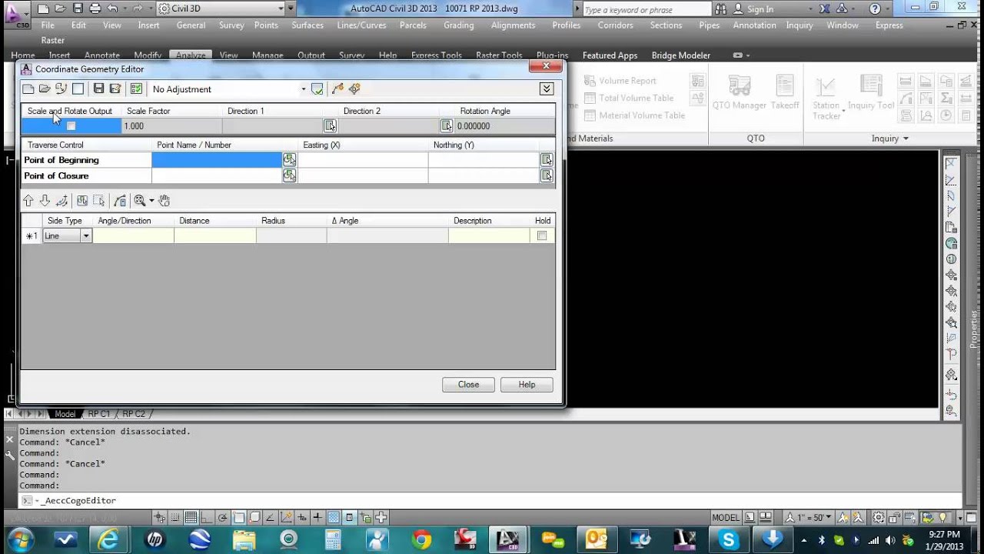Switch to the Featured Apps ribbon tab
The height and width of the screenshot is (554, 984).
(610, 55)
